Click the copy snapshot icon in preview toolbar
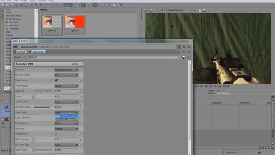The height and width of the screenshot is (155, 275). coord(199,10)
